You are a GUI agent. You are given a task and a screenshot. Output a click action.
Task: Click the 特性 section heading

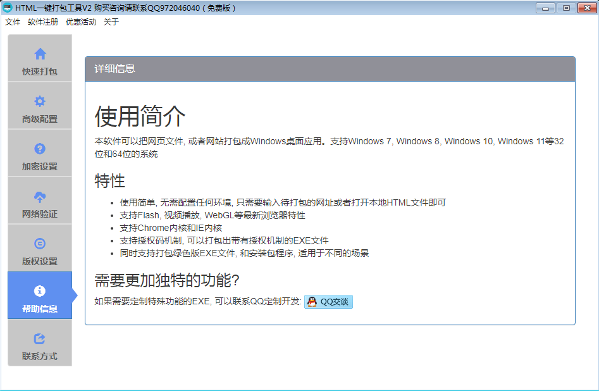(x=110, y=181)
